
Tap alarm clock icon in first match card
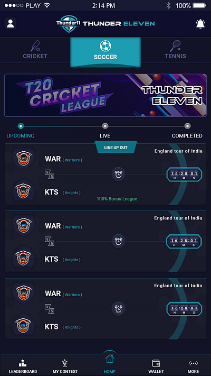118,175
